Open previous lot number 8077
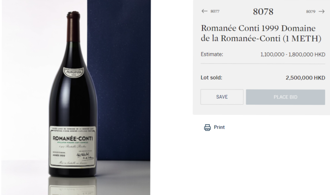The image size is (330, 195). point(215,11)
